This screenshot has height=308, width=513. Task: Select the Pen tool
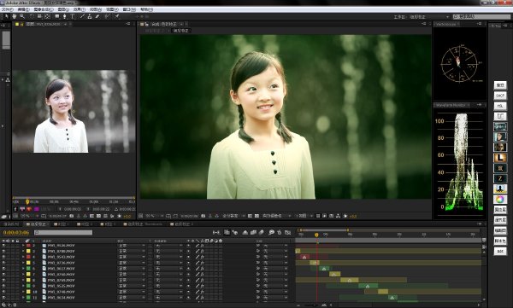pyautogui.click(x=64, y=16)
